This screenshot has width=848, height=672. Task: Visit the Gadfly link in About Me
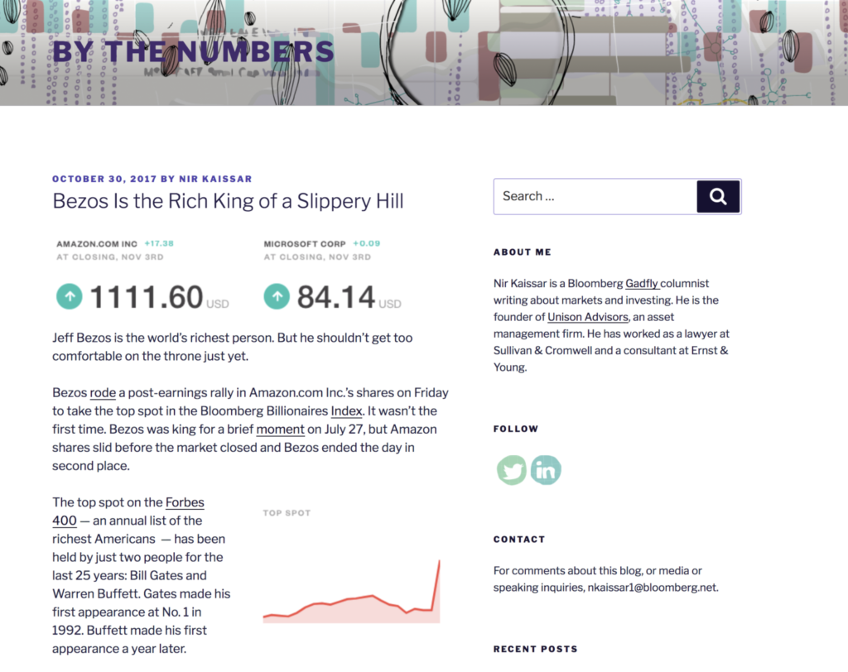coord(643,283)
